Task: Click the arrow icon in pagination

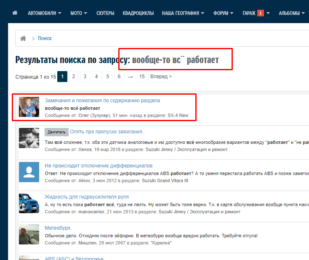Action: pyautogui.click(x=131, y=77)
